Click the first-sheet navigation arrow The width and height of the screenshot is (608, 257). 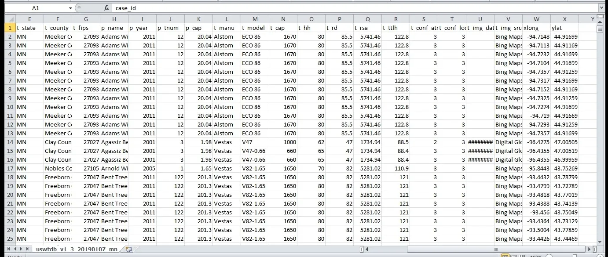[x=7, y=249]
